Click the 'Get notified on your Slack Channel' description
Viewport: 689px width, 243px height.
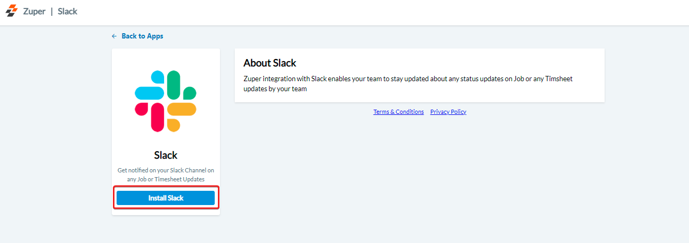pyautogui.click(x=166, y=175)
